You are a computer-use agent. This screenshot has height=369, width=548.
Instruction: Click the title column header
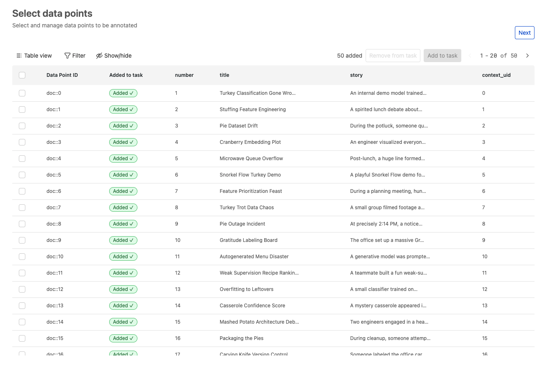pyautogui.click(x=224, y=75)
